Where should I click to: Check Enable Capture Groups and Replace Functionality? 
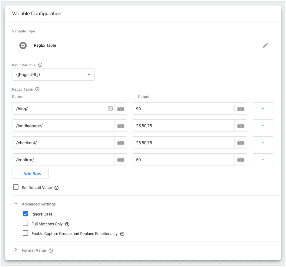[25, 234]
